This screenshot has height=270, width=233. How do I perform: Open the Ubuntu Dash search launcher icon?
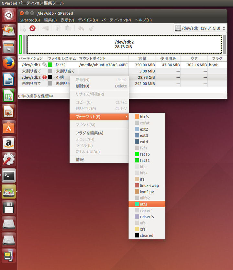coord(8,15)
